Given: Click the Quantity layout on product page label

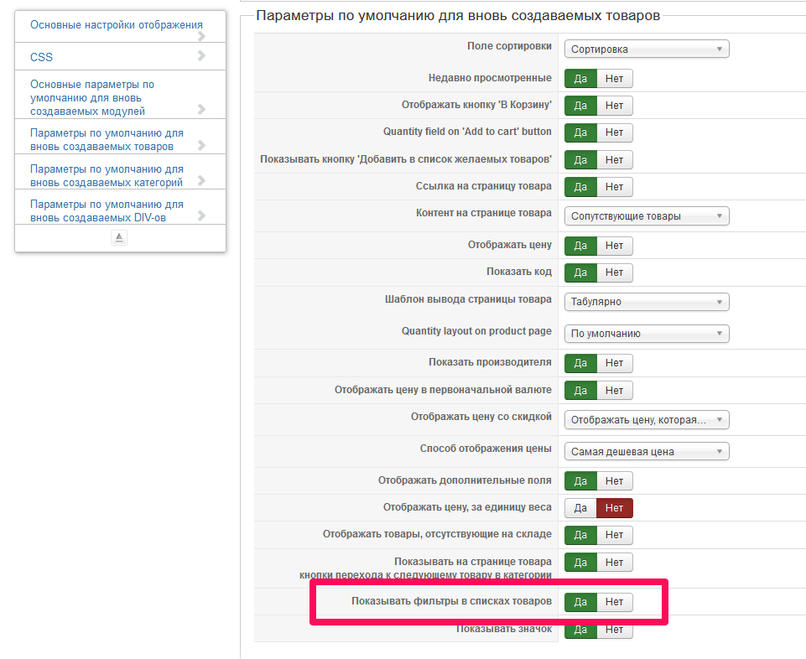Looking at the screenshot, I should click(476, 331).
